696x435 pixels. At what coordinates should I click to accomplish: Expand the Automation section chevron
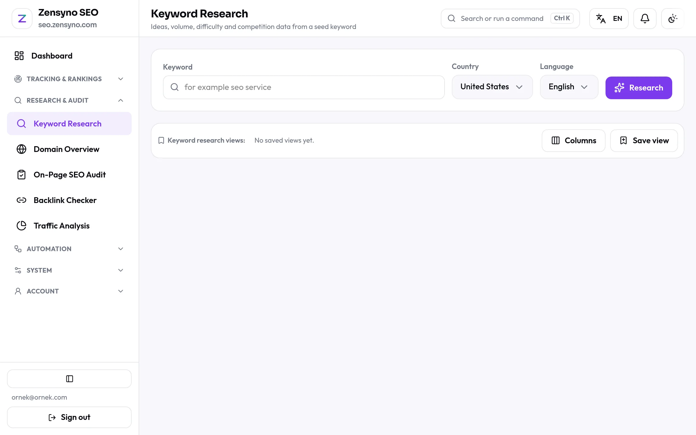(121, 249)
